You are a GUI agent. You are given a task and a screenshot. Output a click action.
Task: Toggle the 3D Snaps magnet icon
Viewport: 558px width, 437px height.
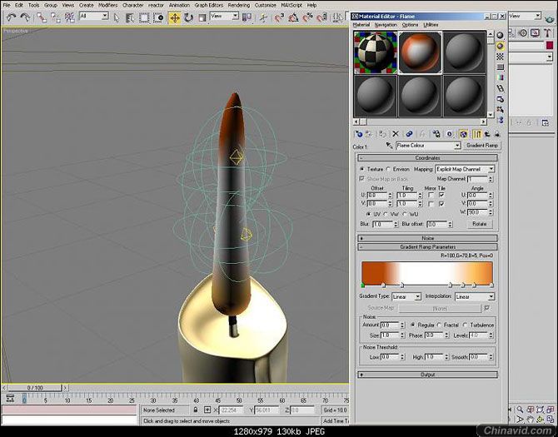pyautogui.click(x=280, y=17)
